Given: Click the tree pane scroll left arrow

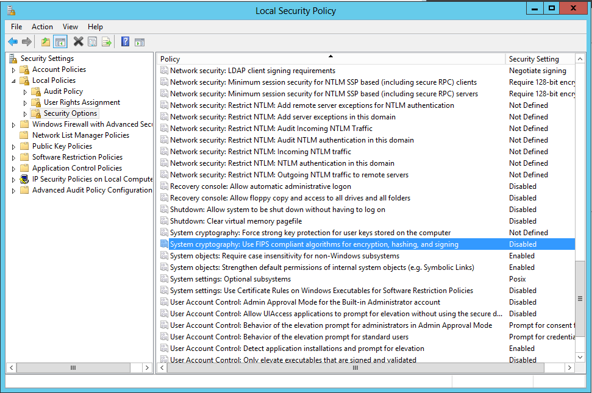Looking at the screenshot, I should click(x=12, y=367).
